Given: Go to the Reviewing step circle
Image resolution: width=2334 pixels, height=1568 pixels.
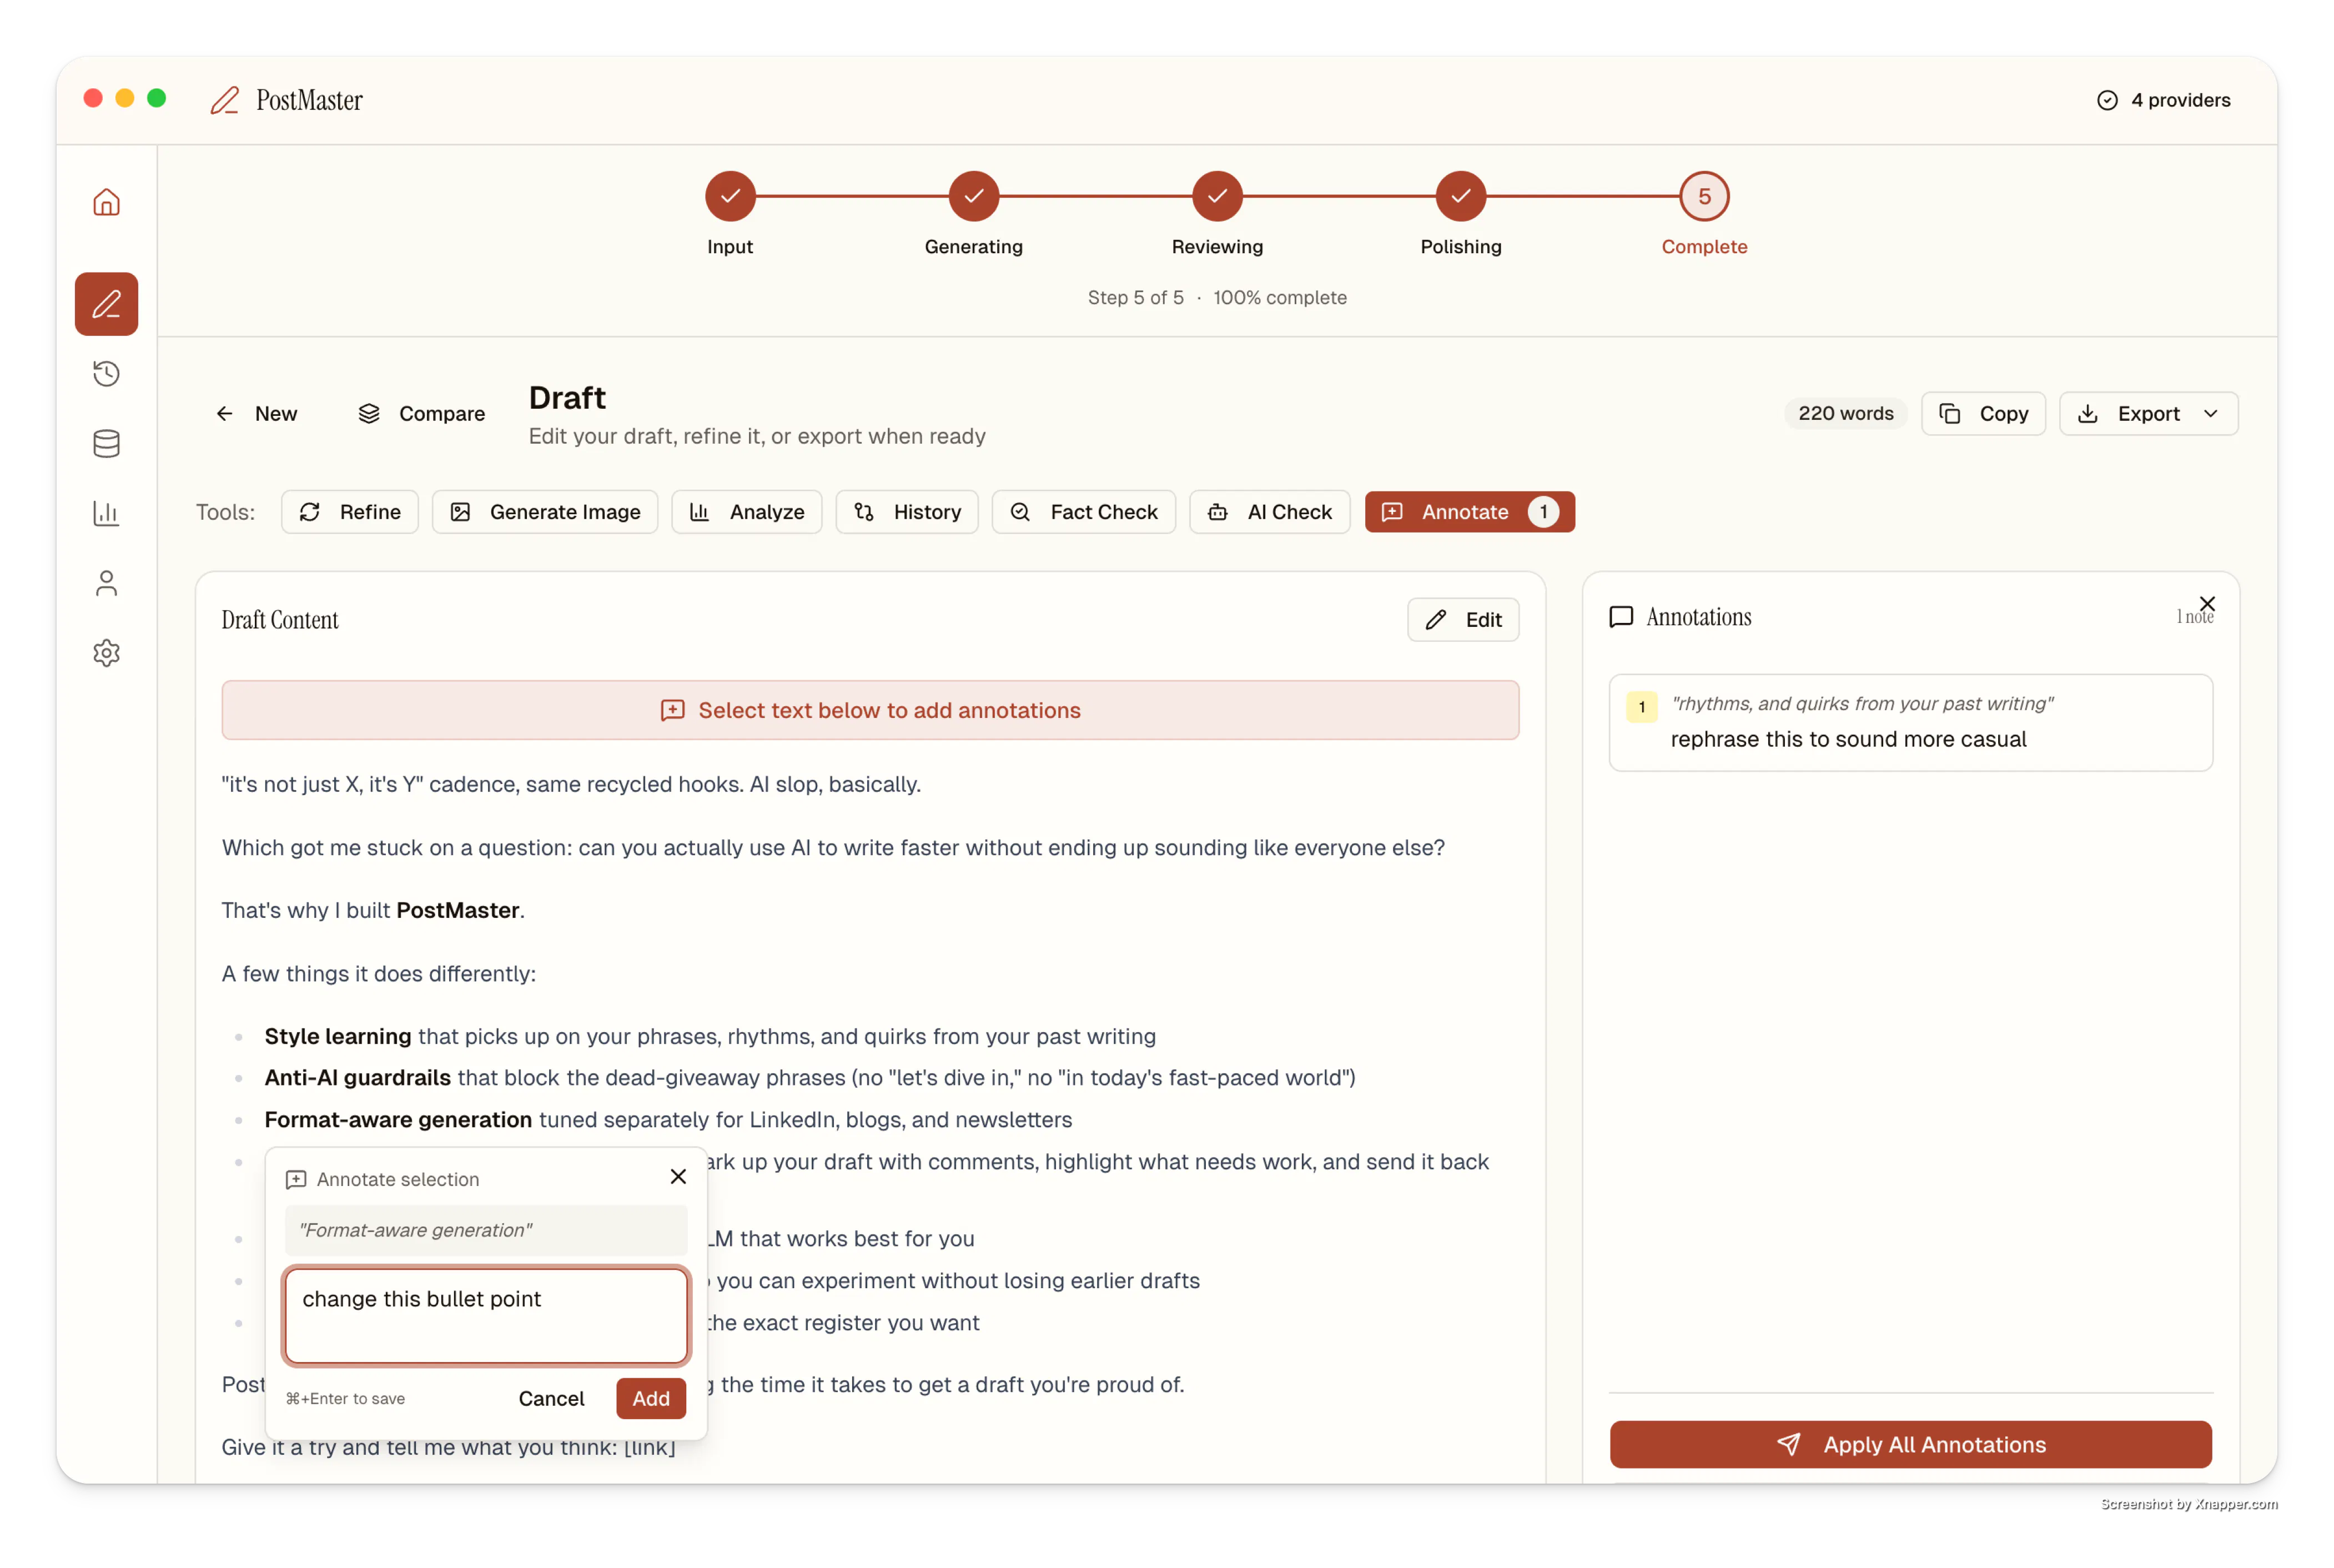Looking at the screenshot, I should (1217, 196).
